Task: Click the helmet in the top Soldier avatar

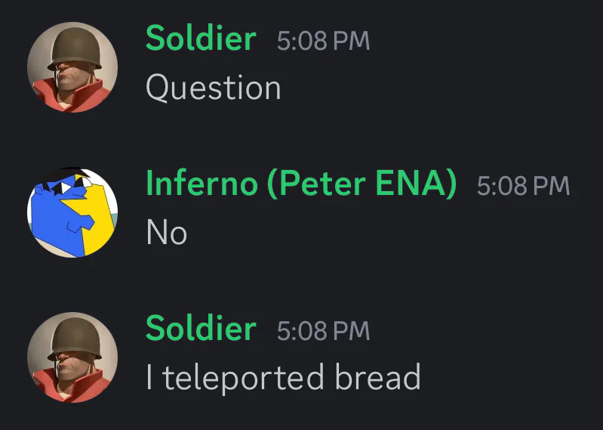Action: tap(75, 49)
